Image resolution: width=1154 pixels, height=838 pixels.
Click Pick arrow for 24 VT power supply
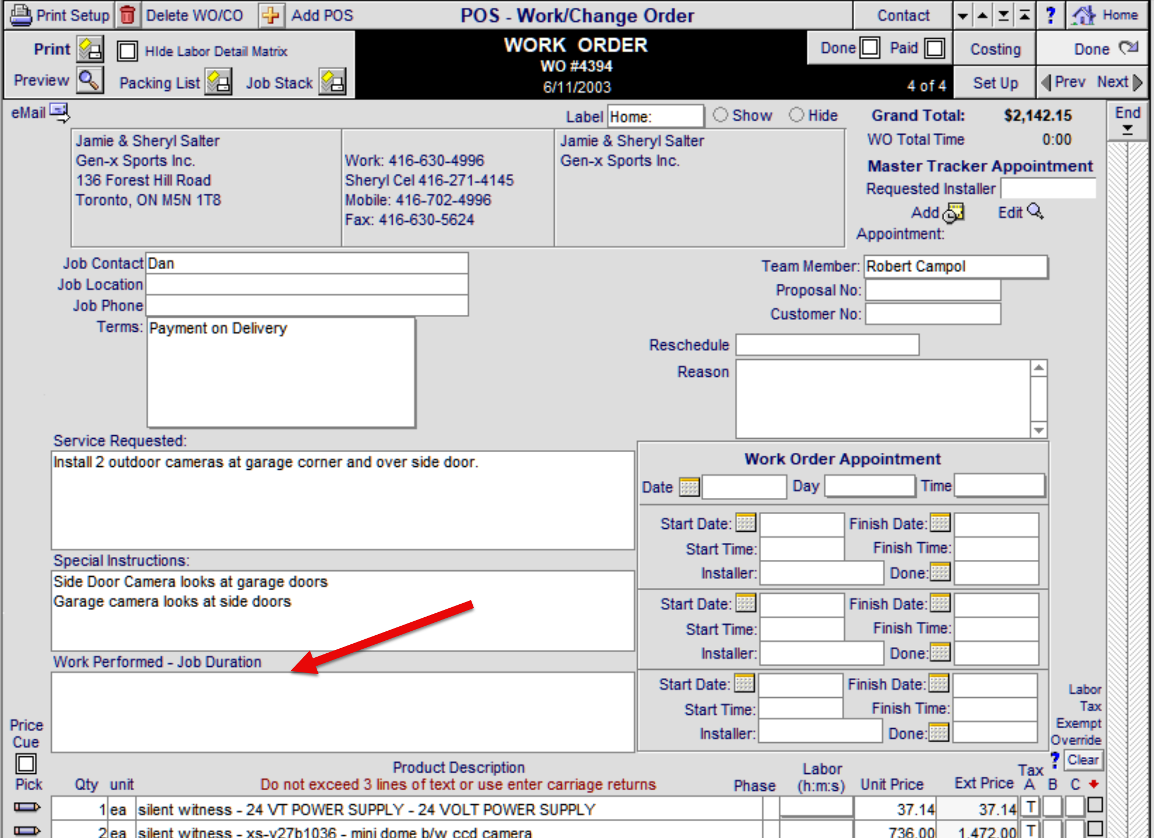click(27, 807)
